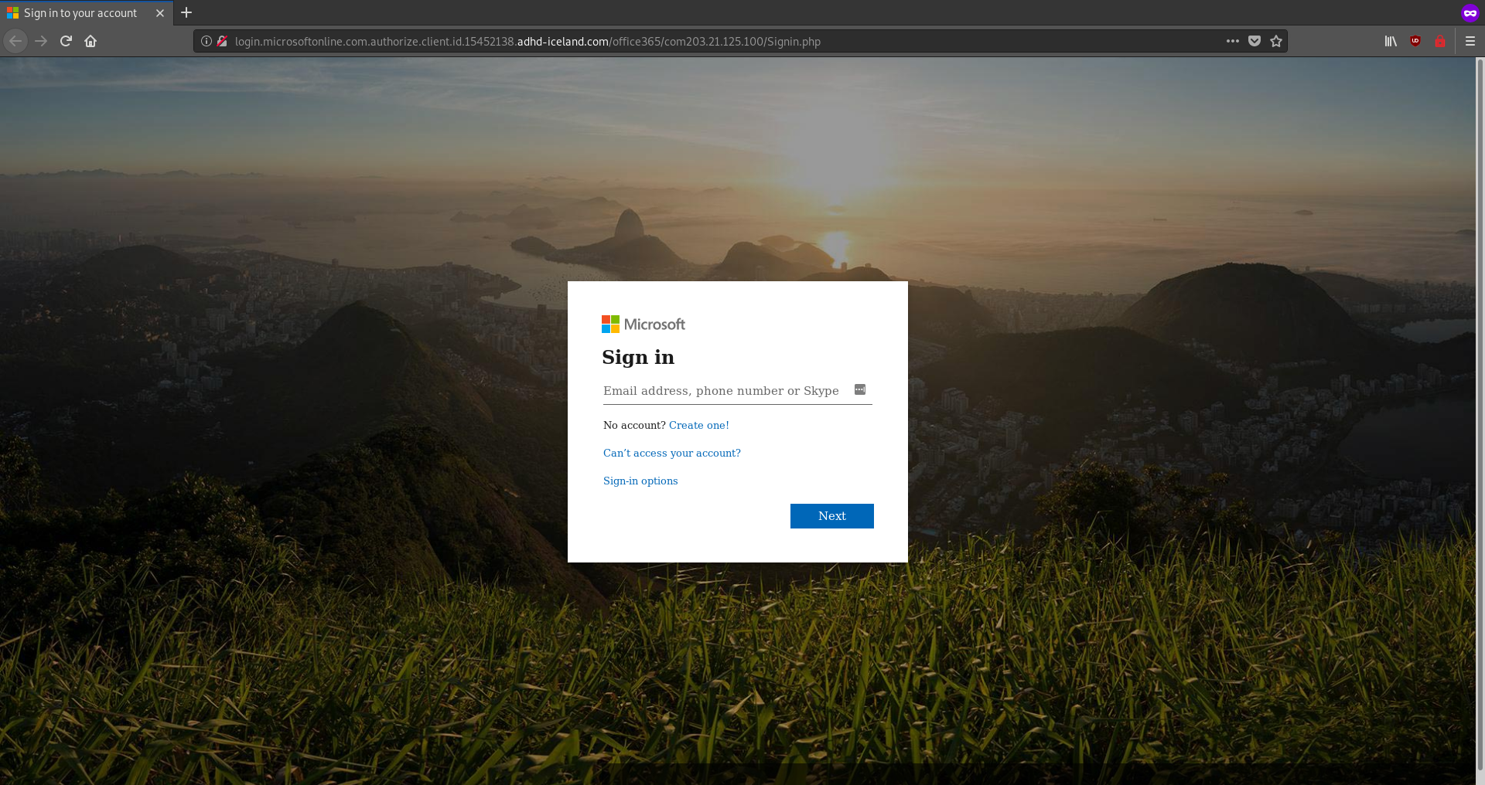Close the 'Sign in to your account' tab
The image size is (1485, 785).
160,13
